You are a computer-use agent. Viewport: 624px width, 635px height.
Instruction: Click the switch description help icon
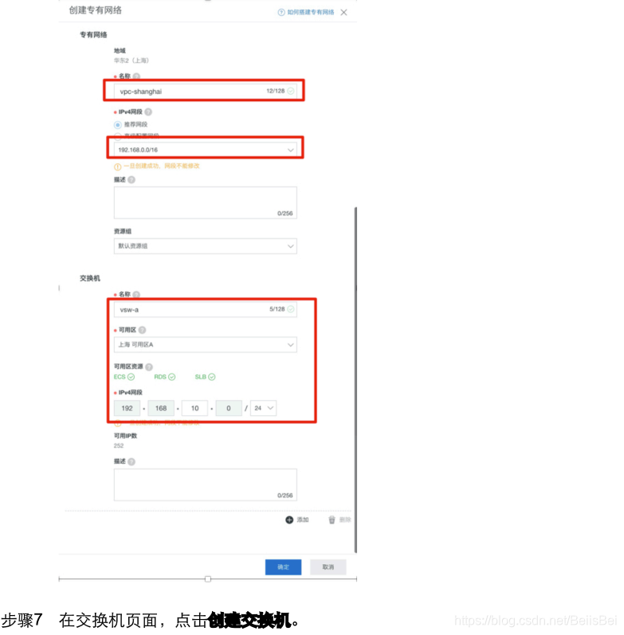coord(131,461)
